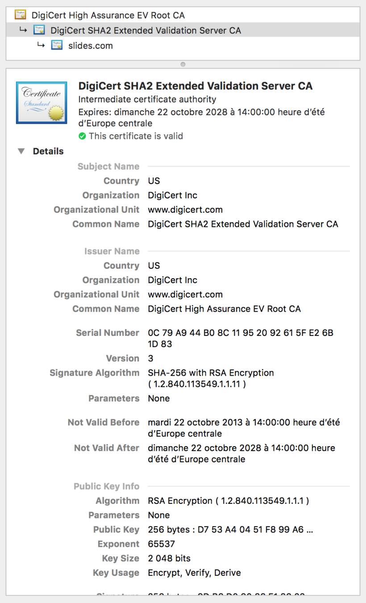The width and height of the screenshot is (366, 603).
Task: Click the Key Usage label
Action: tap(116, 573)
